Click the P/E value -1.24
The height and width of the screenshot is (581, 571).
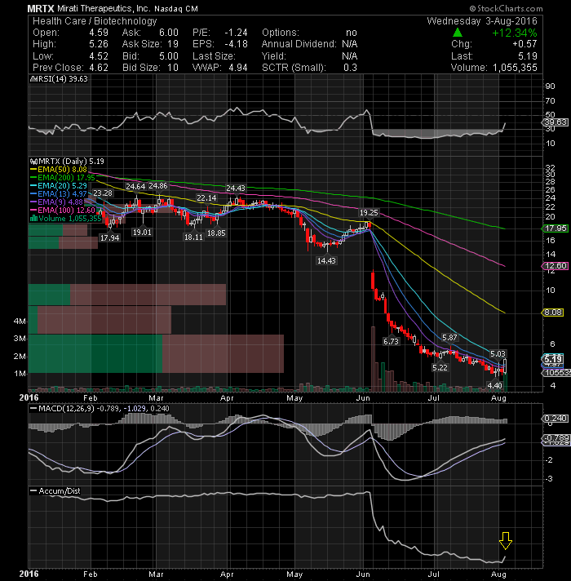(x=236, y=33)
